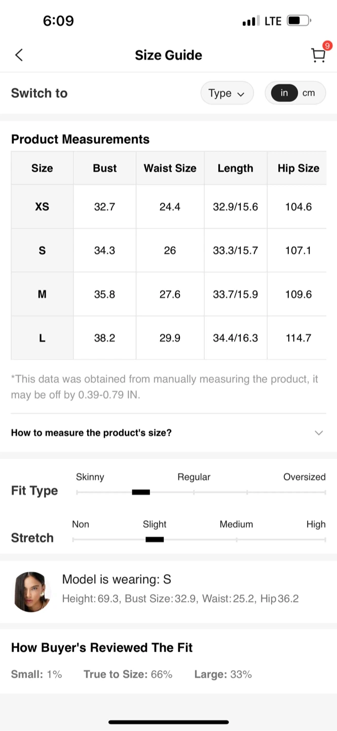Click the chevron beside measurement help
The image size is (337, 731).
coord(319,433)
